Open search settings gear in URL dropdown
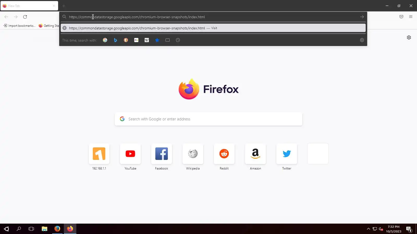 coord(362,40)
